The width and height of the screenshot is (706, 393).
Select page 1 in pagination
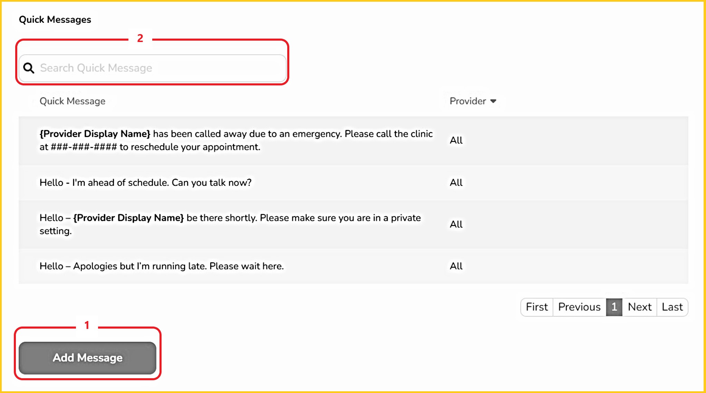614,307
